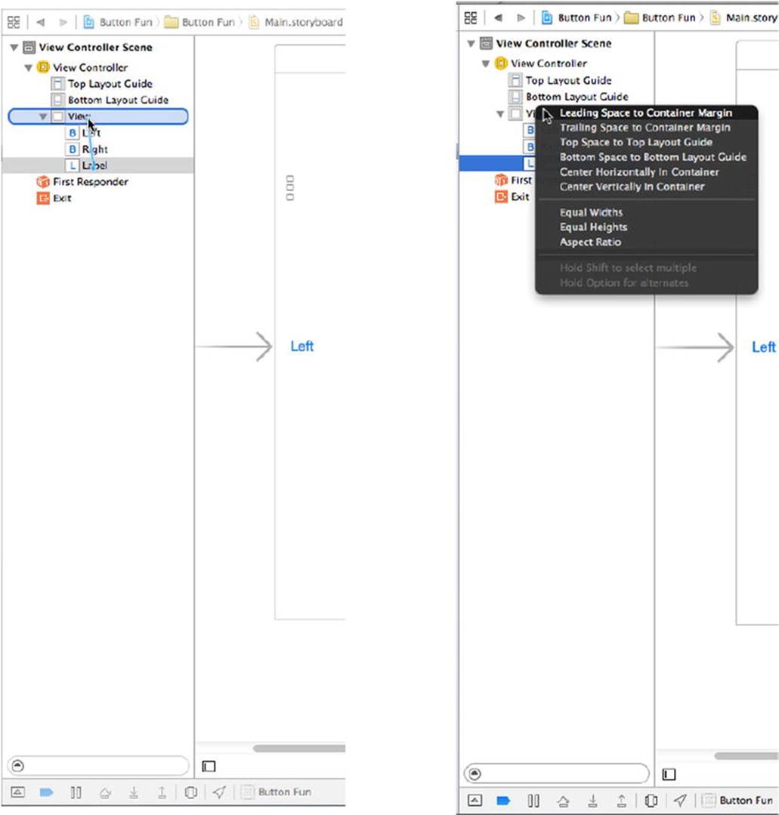Select highlighted View row in left screenshot
This screenshot has height=815, width=779.
(x=97, y=116)
